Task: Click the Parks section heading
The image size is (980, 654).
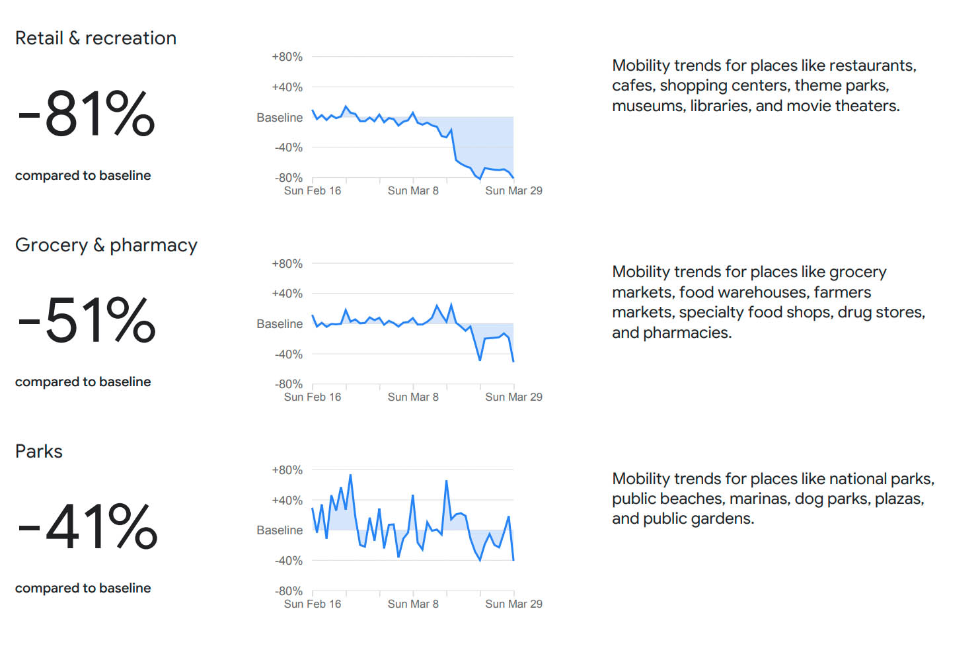Action: click(39, 452)
